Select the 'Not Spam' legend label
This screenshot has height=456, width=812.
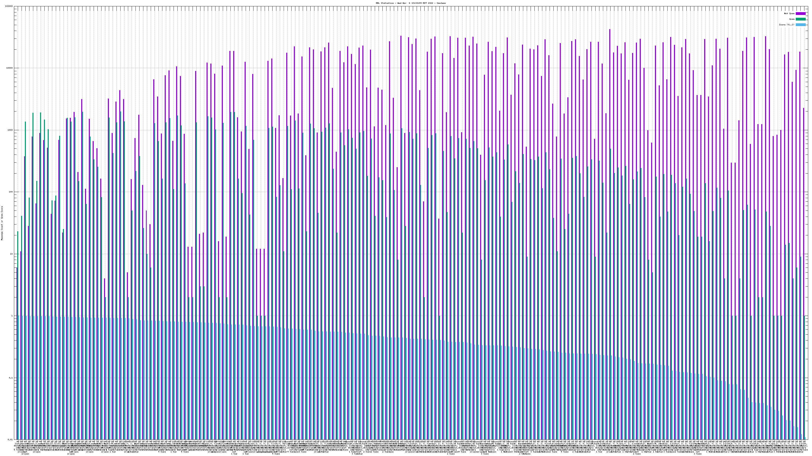tap(789, 13)
